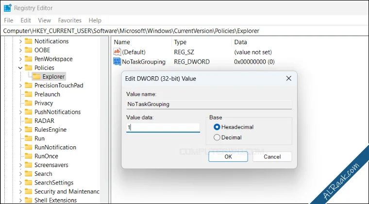The width and height of the screenshot is (369, 204).
Task: Expand the Notifications key
Action: click(x=20, y=41)
